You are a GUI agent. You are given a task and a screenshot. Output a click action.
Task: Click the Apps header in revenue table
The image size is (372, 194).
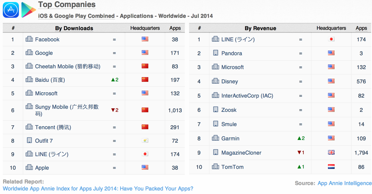(361, 28)
